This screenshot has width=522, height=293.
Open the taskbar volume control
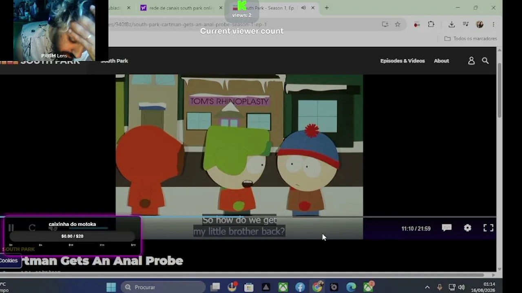[462, 287]
